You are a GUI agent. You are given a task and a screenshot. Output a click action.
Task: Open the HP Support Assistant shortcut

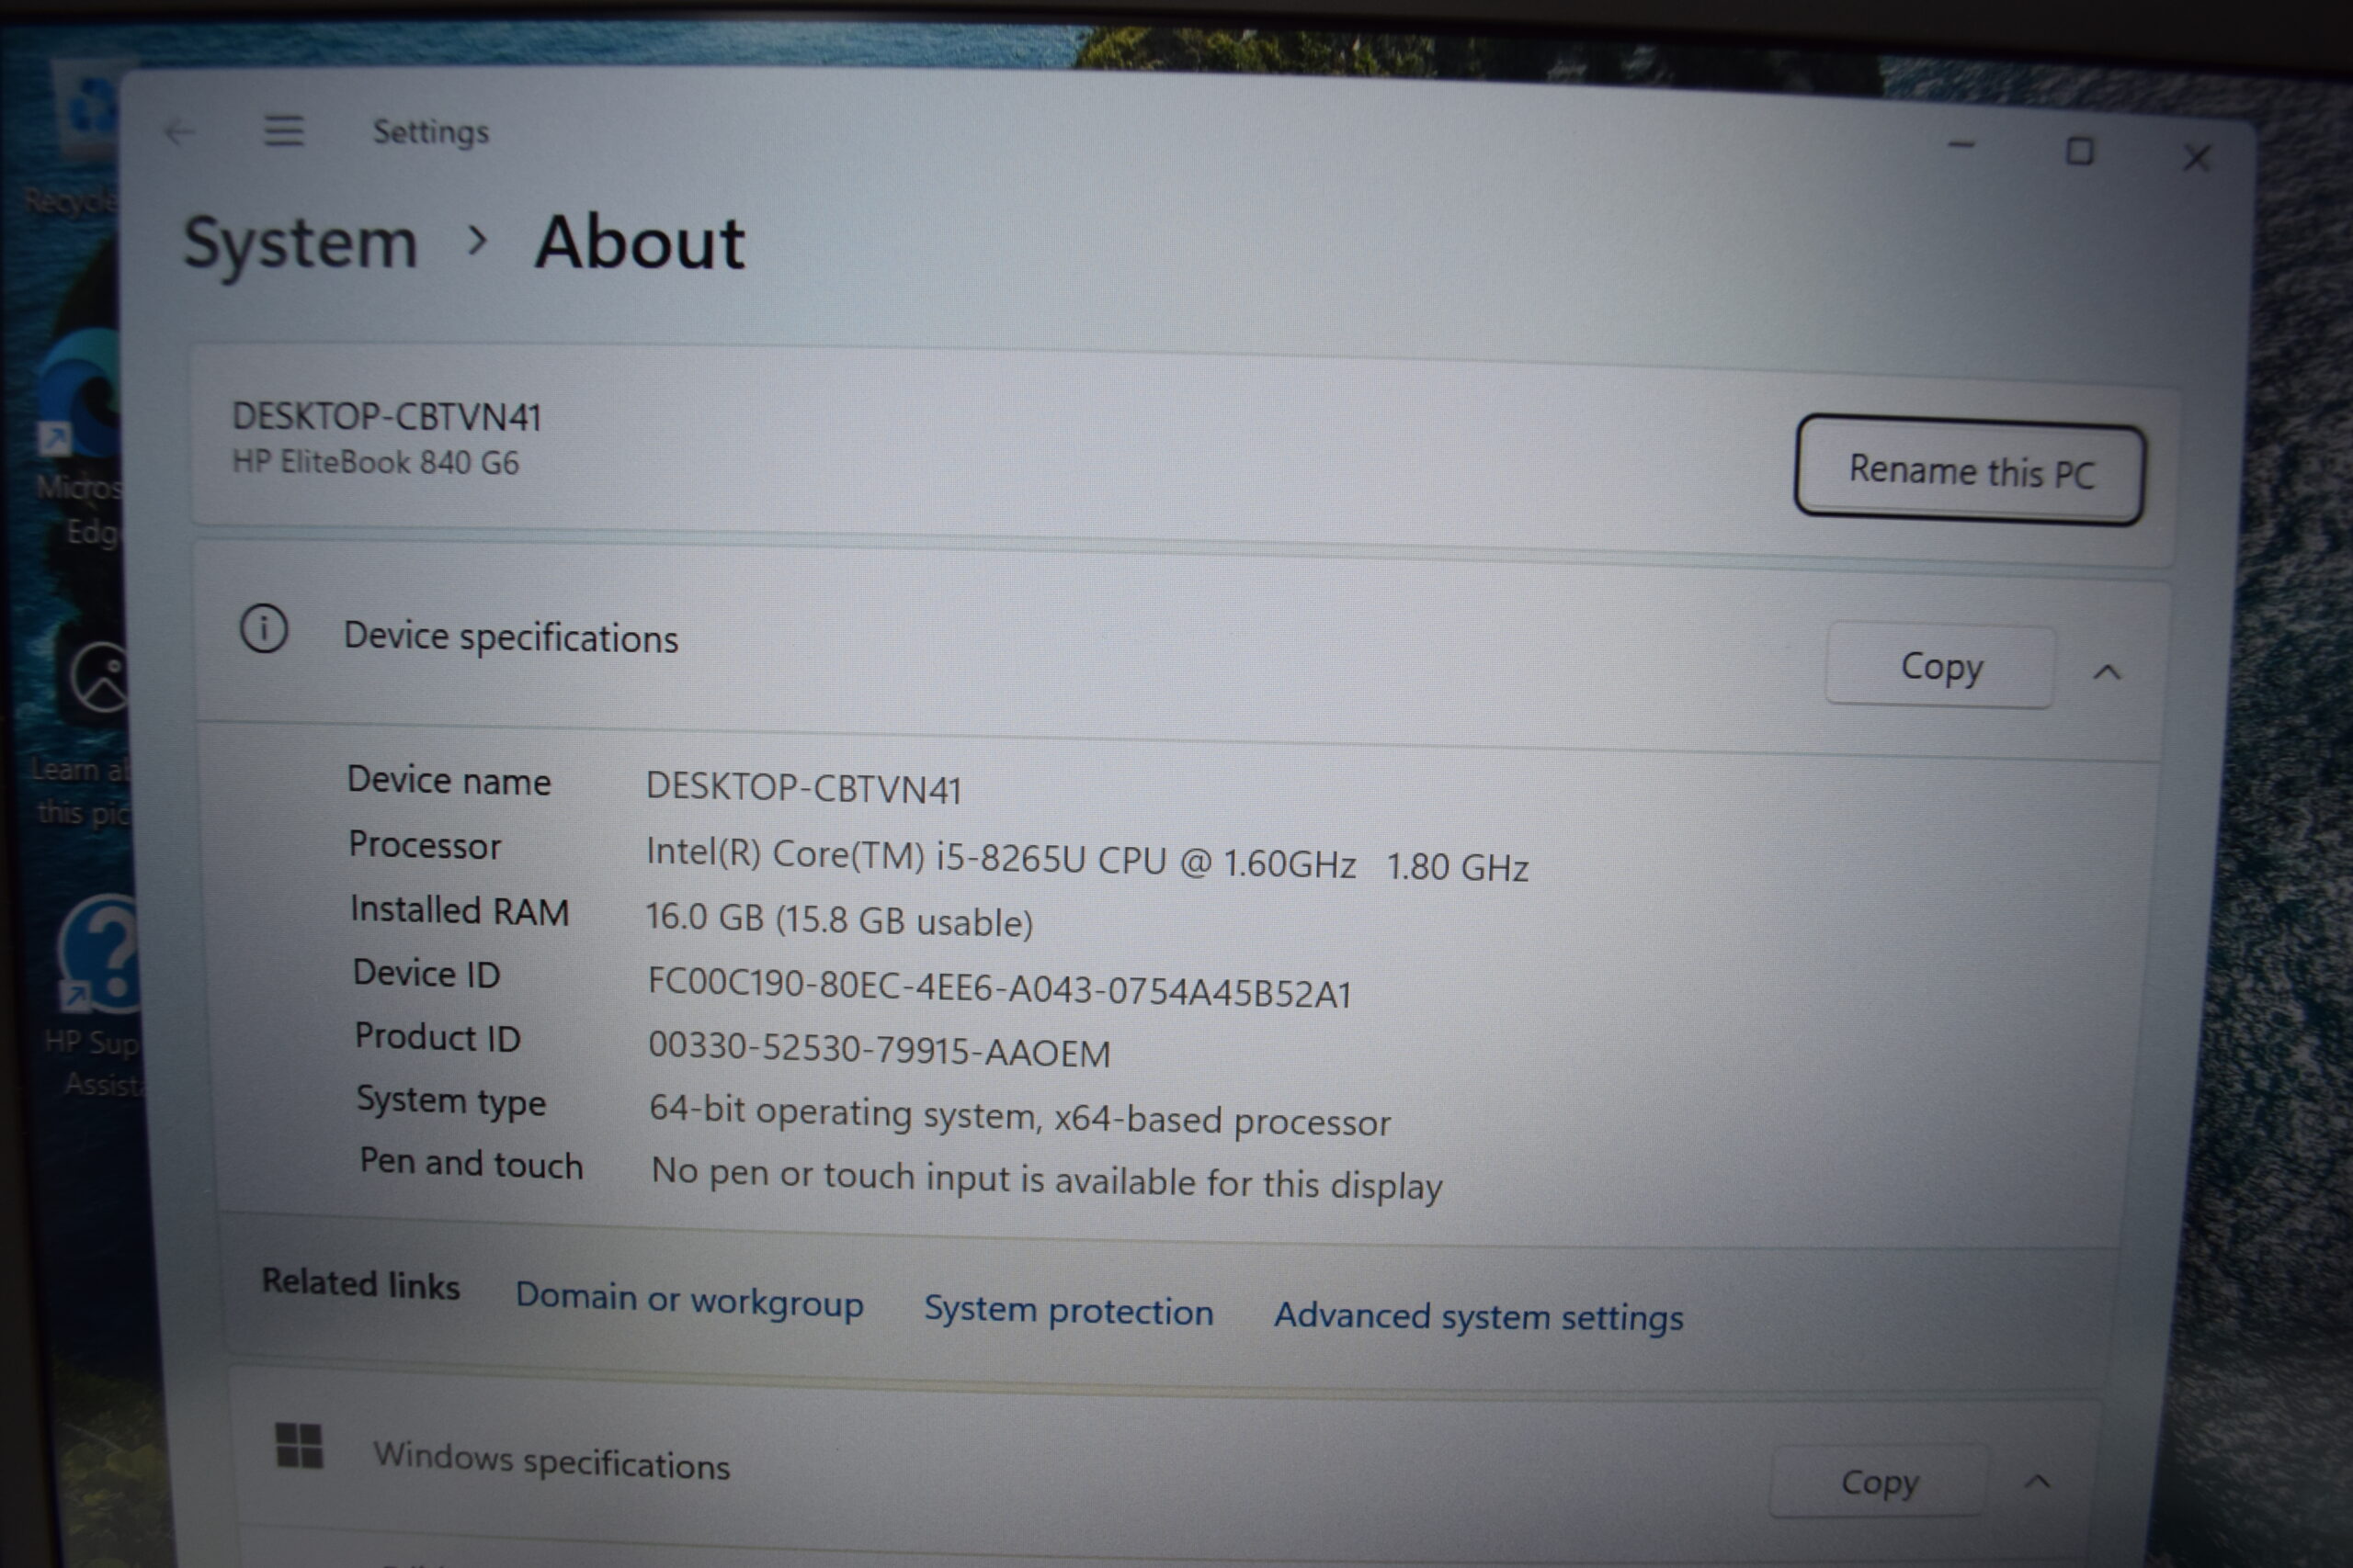[98, 995]
